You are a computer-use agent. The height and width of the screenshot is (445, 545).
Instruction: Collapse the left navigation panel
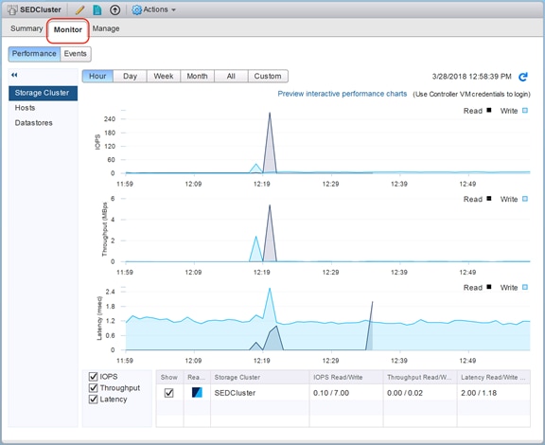(x=14, y=75)
